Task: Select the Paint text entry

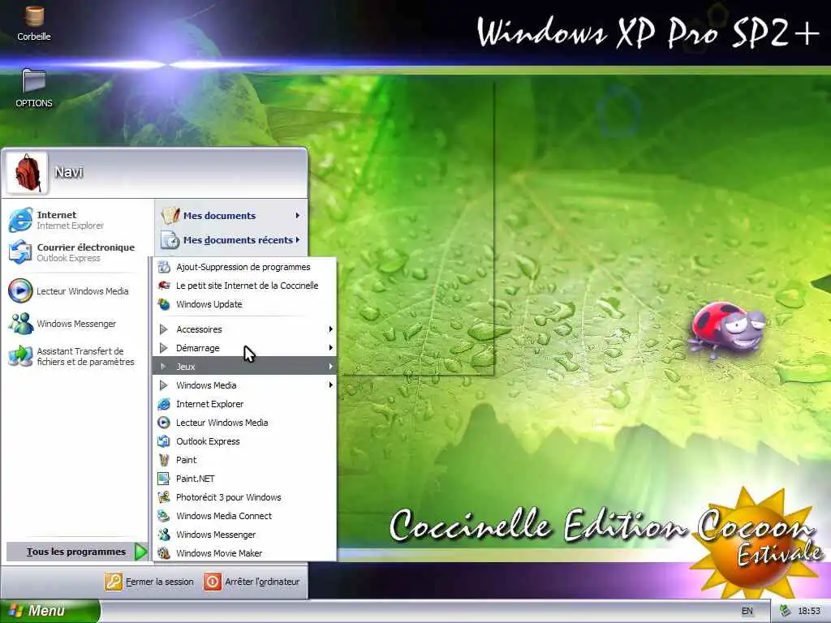Action: (186, 460)
